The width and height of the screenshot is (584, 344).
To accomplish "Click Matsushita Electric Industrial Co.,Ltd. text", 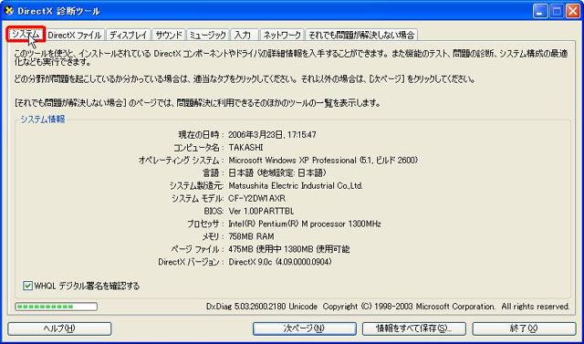I will (296, 185).
